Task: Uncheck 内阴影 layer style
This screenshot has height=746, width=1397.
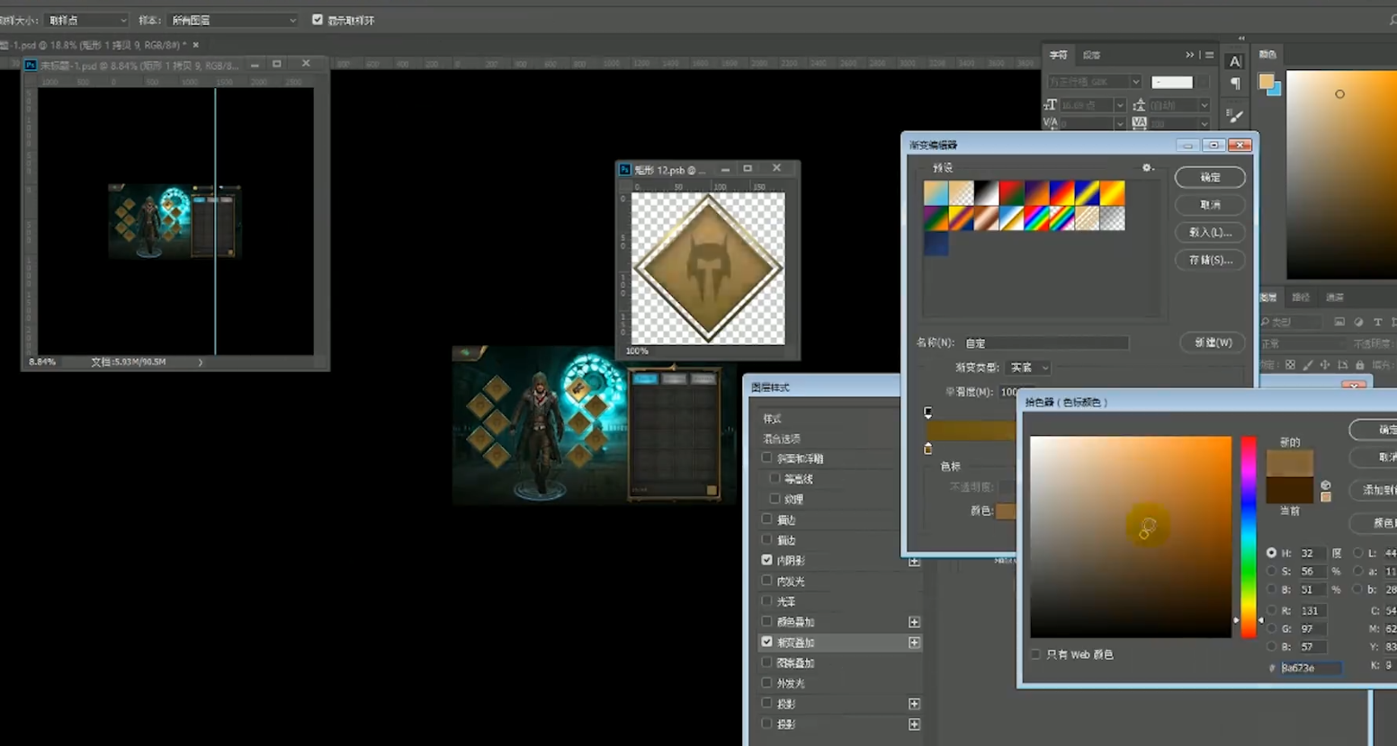Action: click(x=766, y=560)
